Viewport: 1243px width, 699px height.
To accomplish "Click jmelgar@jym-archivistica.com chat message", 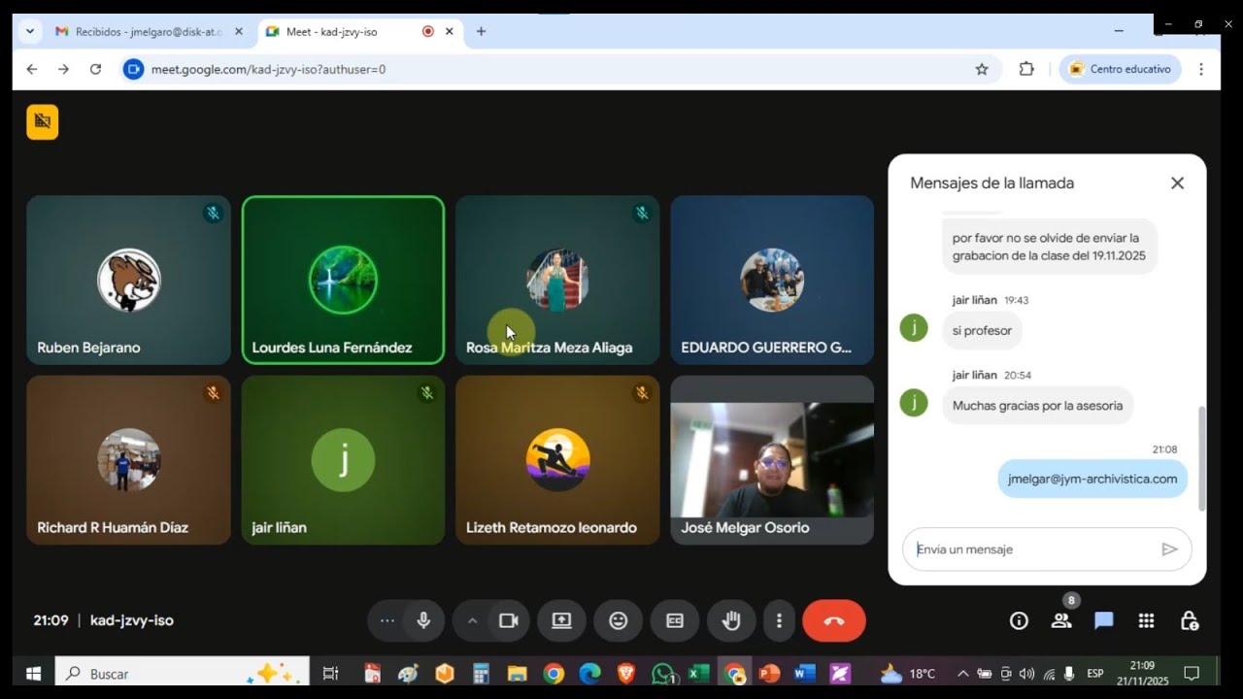I will click(x=1092, y=479).
